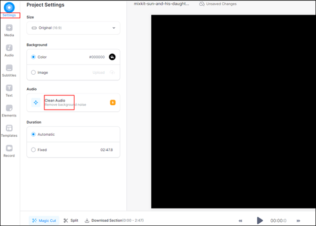Open the Record sidebar icon
This screenshot has height=226, width=316.
coord(9,148)
